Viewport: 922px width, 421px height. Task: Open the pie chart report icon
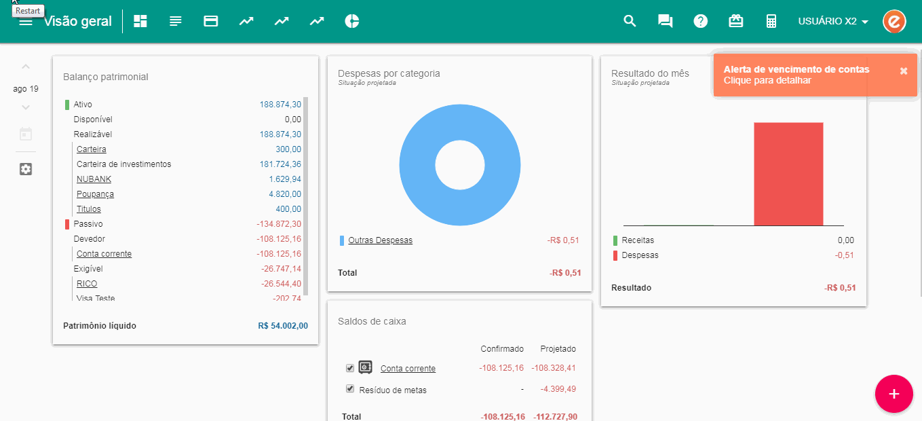pos(351,21)
